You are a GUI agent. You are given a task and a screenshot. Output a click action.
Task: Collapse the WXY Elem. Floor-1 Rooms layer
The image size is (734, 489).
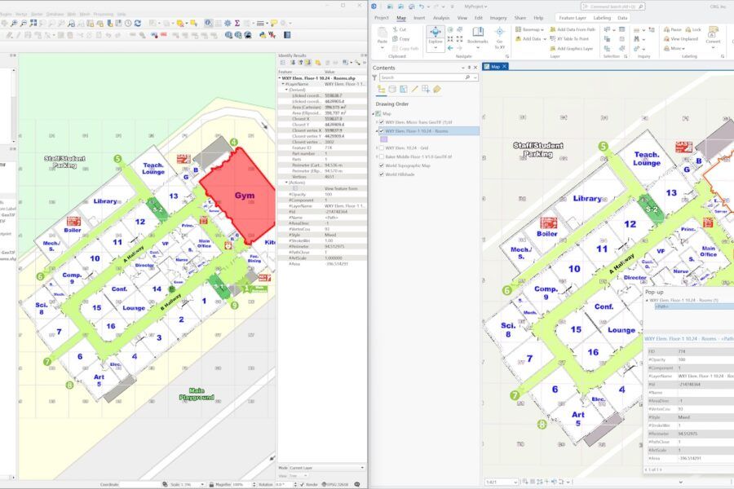[x=377, y=130]
